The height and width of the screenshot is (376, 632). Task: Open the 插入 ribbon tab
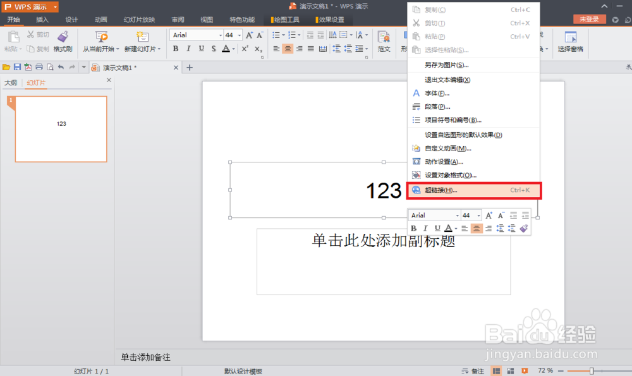[x=42, y=20]
